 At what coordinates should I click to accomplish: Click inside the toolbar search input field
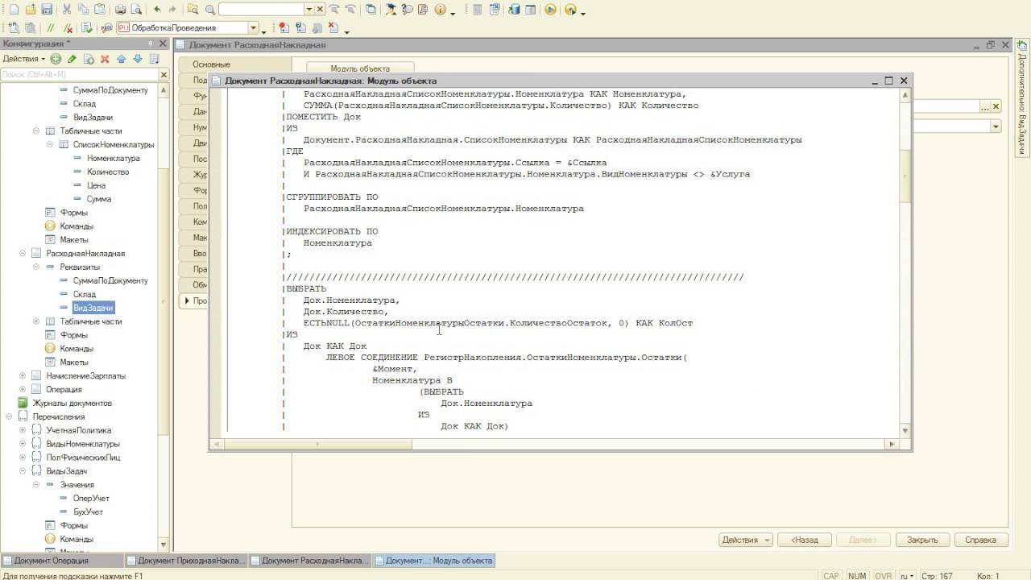point(261,10)
